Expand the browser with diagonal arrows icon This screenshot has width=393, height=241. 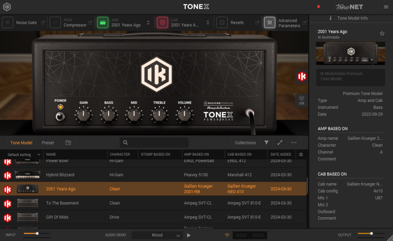[x=280, y=143]
